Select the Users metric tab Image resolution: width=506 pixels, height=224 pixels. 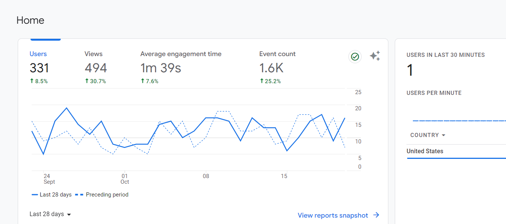point(39,67)
